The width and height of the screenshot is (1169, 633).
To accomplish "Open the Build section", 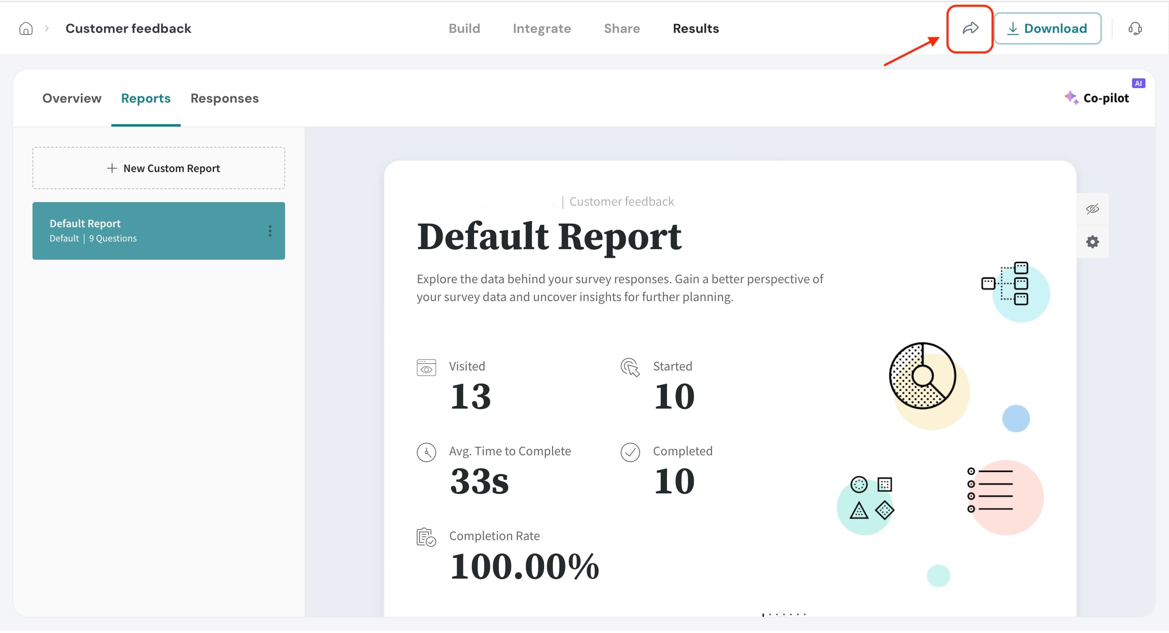I will 464,28.
